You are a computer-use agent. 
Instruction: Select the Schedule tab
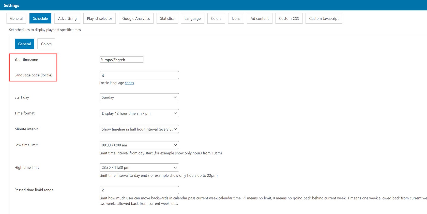[40, 18]
